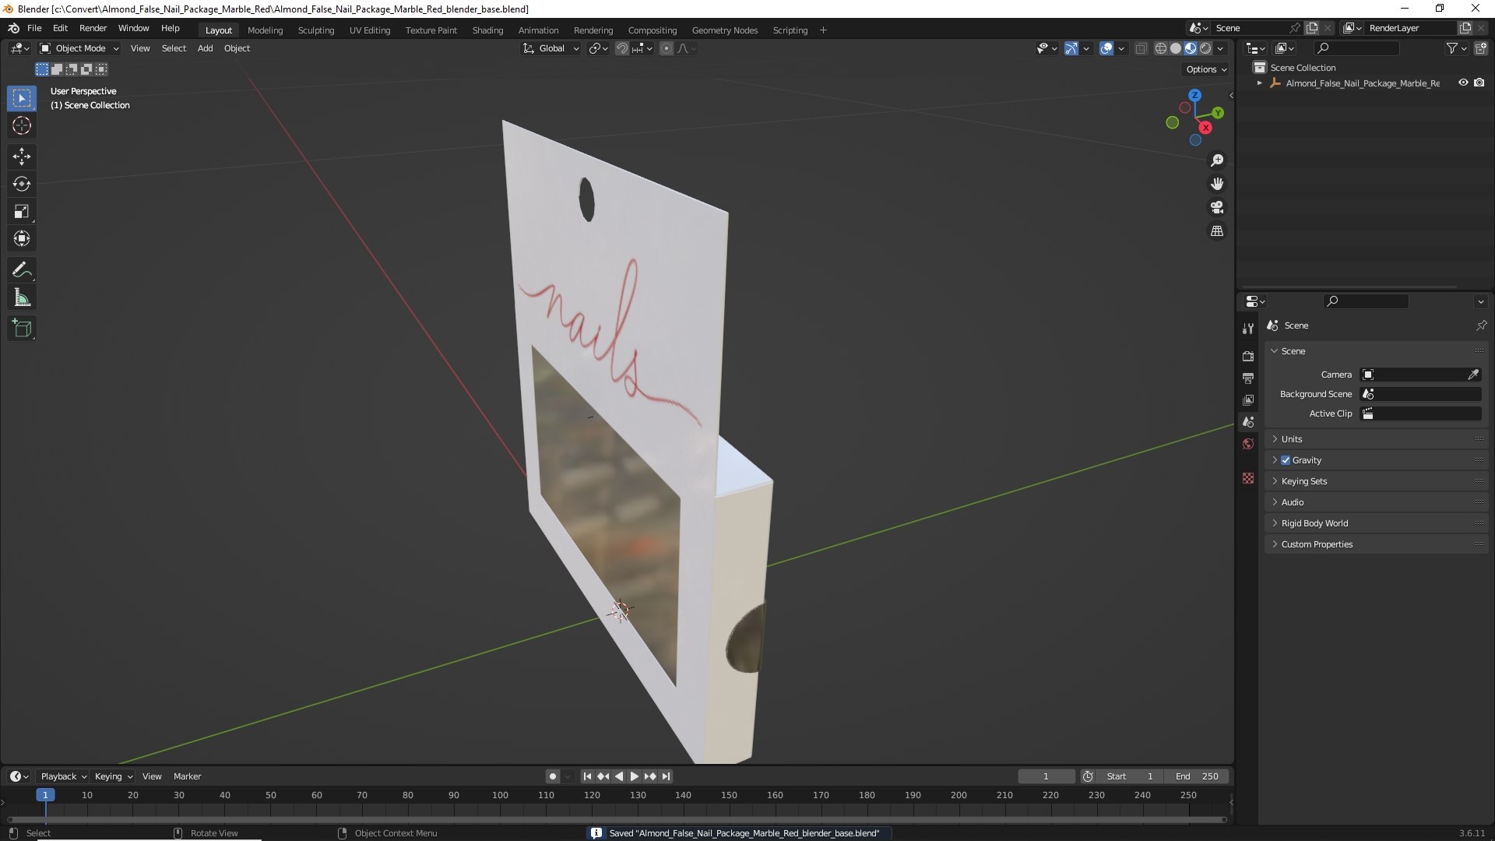This screenshot has height=841, width=1495.
Task: Open the File menu
Action: click(x=34, y=28)
